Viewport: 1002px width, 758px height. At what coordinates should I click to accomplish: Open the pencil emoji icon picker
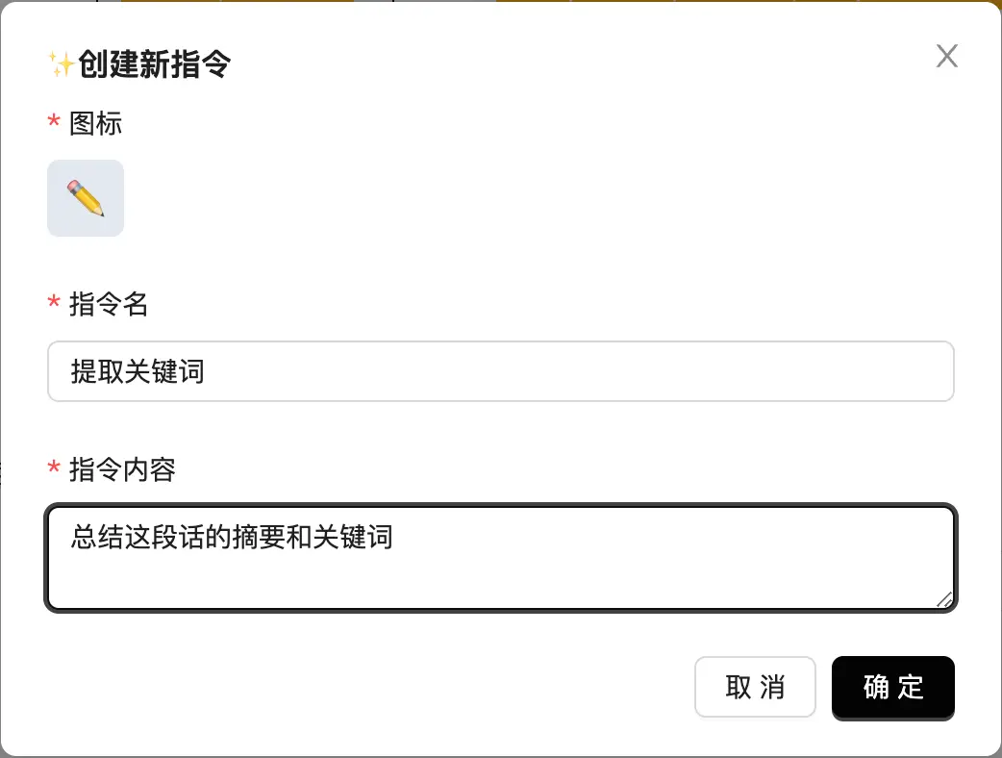click(x=86, y=198)
